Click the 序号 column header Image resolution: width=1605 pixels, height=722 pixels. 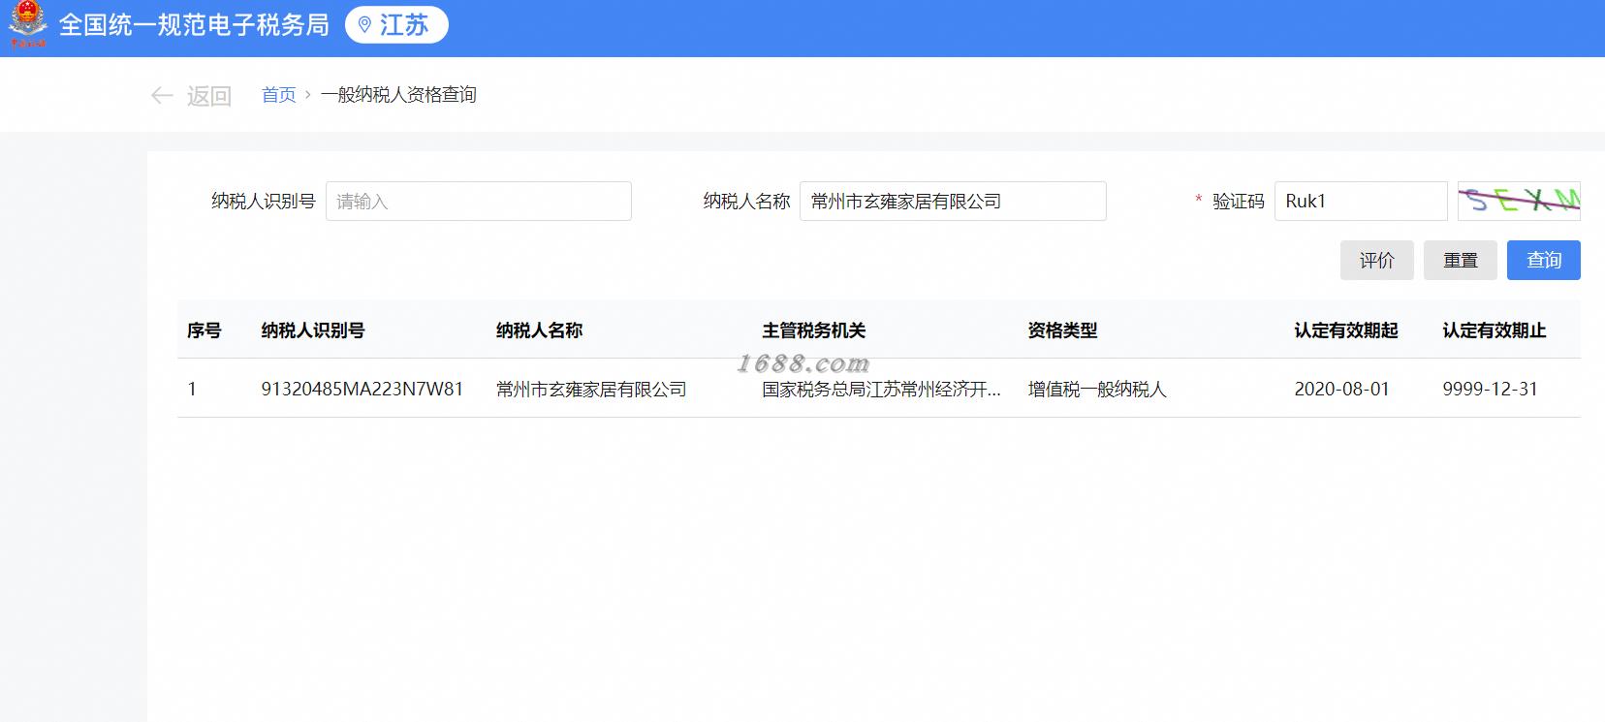205,330
